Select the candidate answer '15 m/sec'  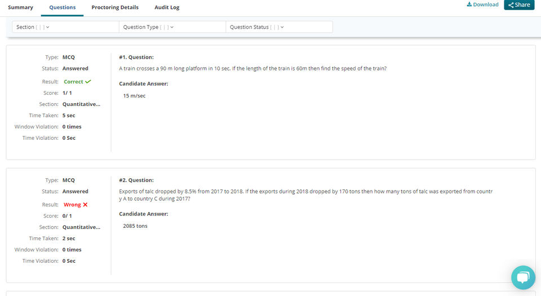tap(134, 95)
